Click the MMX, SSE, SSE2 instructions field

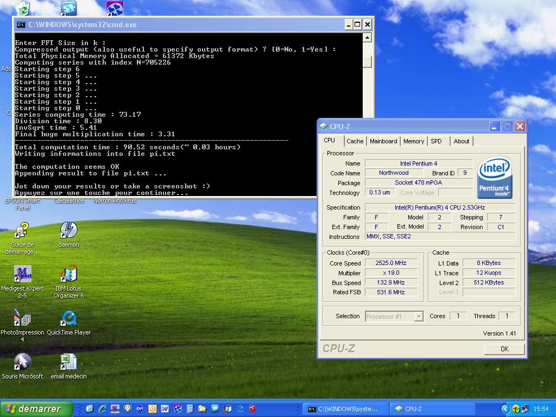tap(440, 237)
